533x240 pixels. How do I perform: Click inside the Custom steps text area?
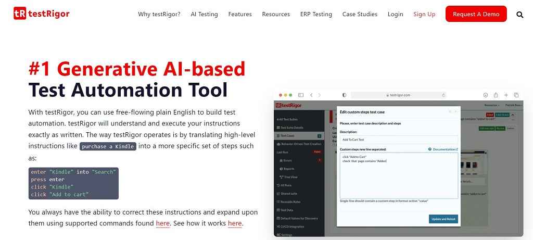[399, 175]
